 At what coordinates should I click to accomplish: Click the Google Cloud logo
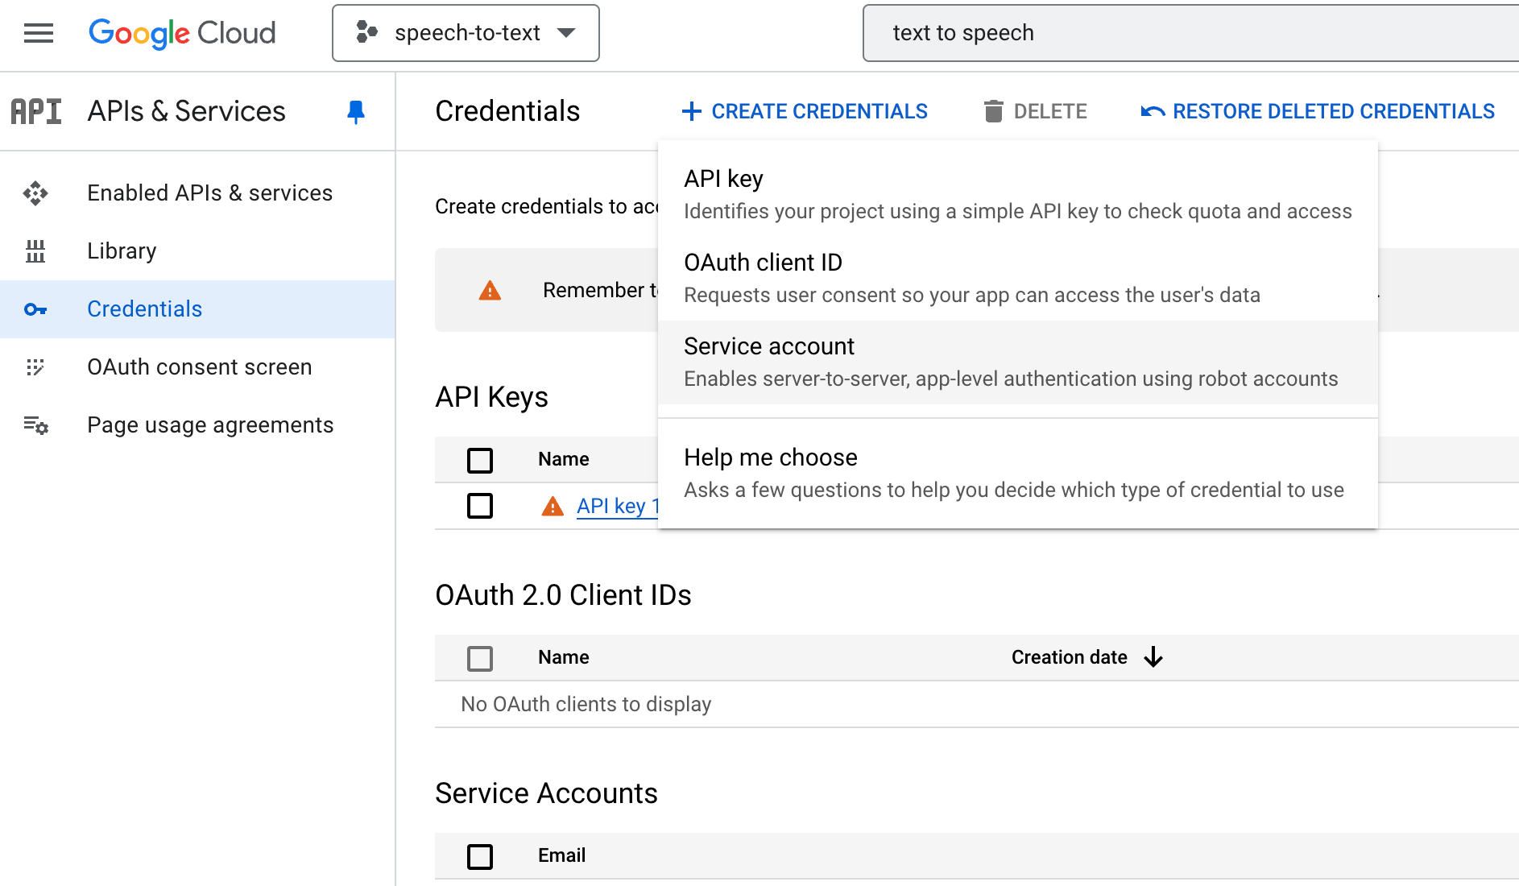pos(182,33)
